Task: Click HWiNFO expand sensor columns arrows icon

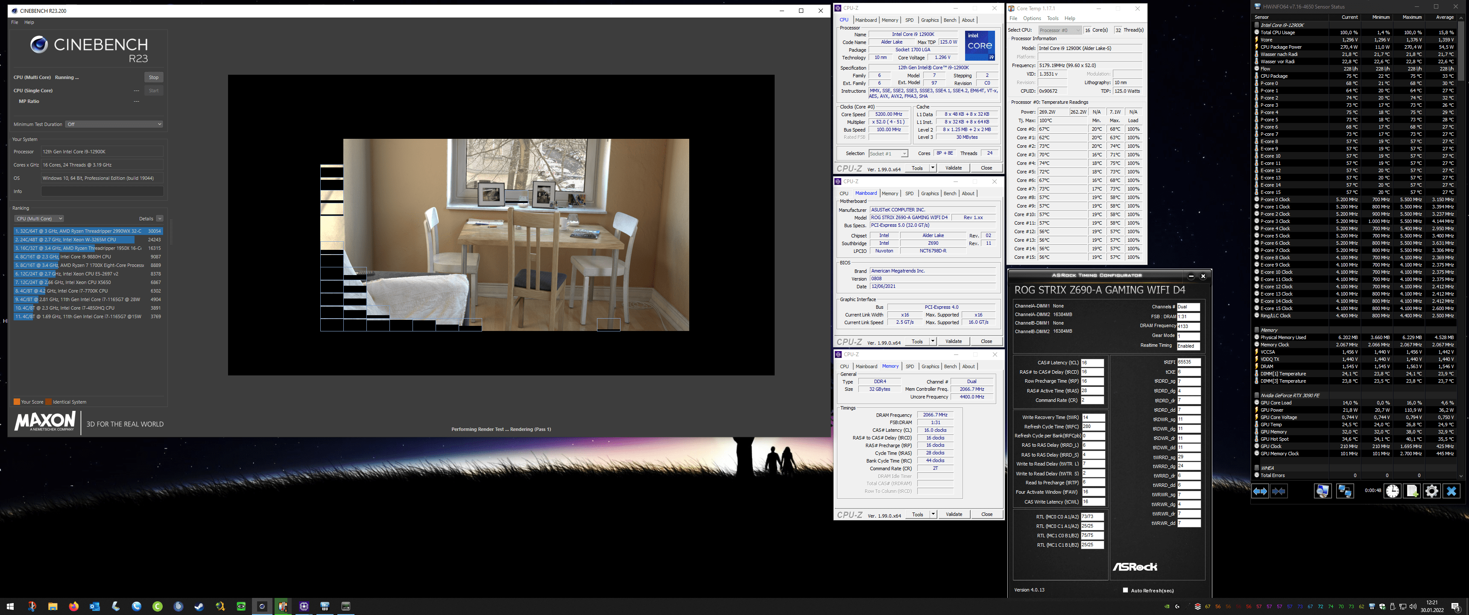Action: pyautogui.click(x=1260, y=491)
